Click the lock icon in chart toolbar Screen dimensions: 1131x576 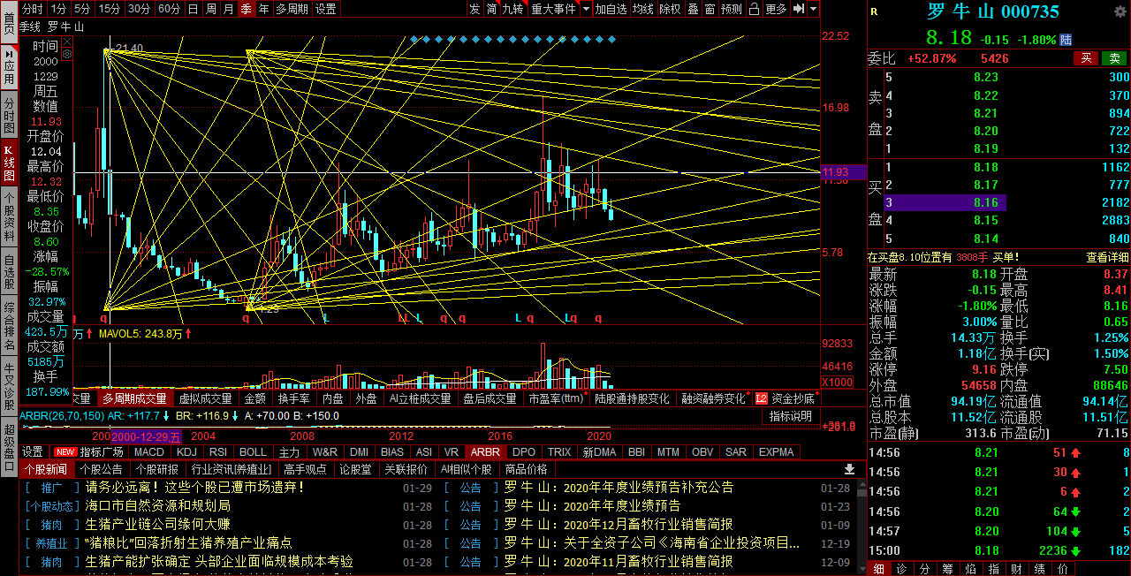(754, 9)
